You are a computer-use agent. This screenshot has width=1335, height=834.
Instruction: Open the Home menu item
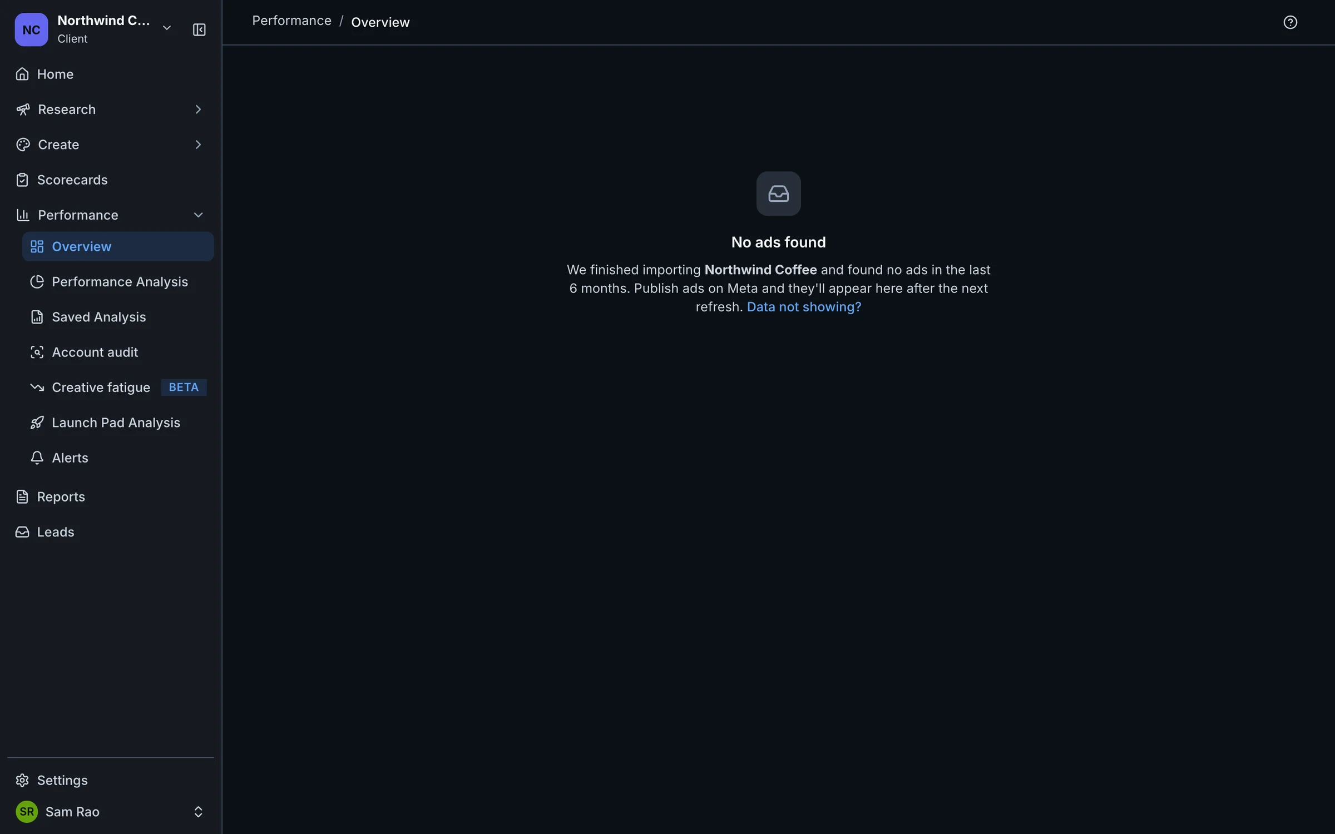coord(111,74)
